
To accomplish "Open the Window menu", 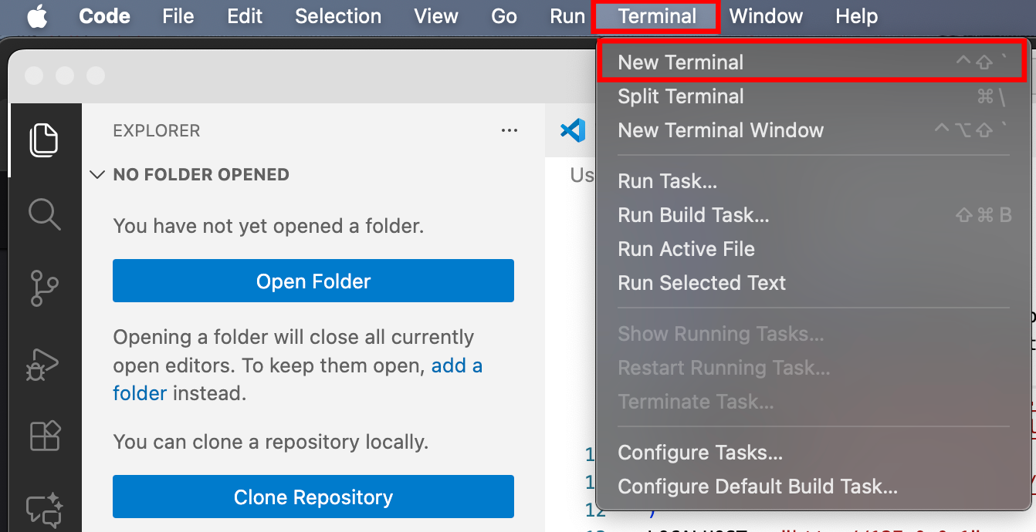I will point(766,15).
